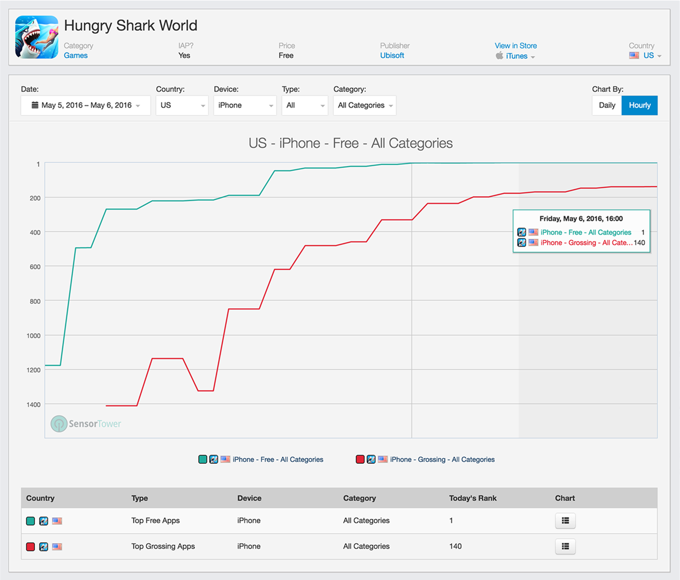This screenshot has height=580, width=680.
Task: Click the View in Store link
Action: (516, 45)
